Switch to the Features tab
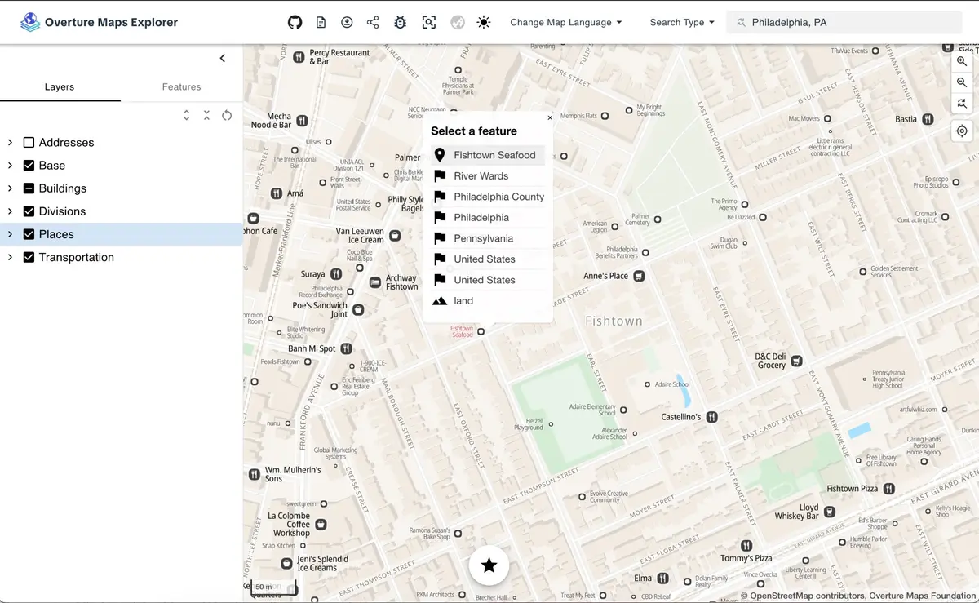The height and width of the screenshot is (603, 979). (x=181, y=86)
